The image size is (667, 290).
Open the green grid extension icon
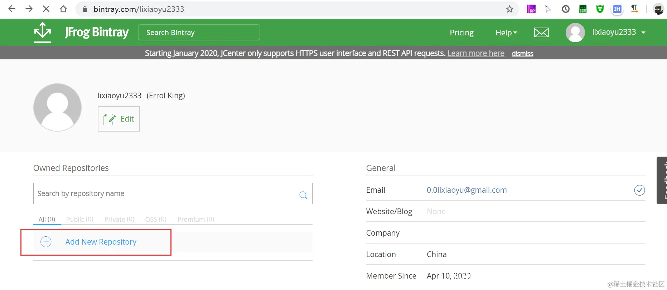click(583, 9)
